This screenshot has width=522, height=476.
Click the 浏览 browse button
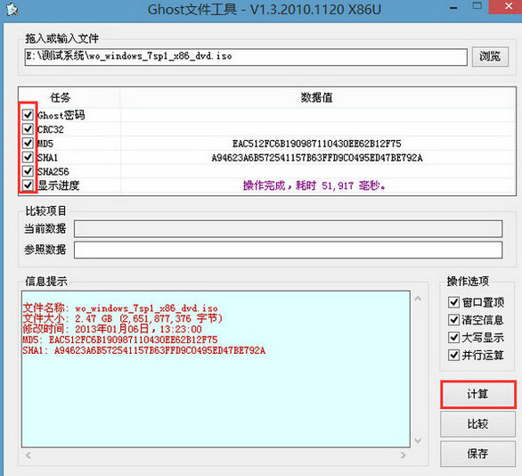pos(490,57)
